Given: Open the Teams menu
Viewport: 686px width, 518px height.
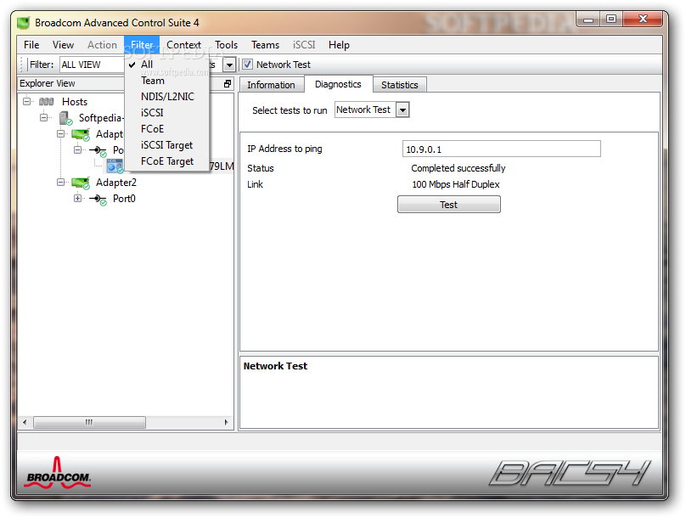Looking at the screenshot, I should coord(265,45).
